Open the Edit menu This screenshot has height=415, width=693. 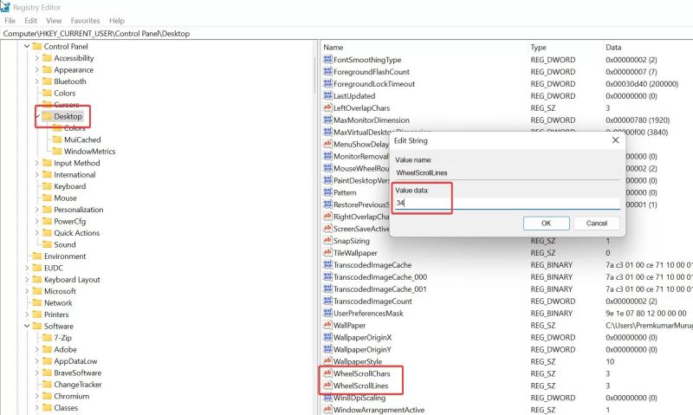pyautogui.click(x=30, y=20)
